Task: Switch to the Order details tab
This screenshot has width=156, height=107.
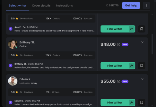Action: coord(41,5)
